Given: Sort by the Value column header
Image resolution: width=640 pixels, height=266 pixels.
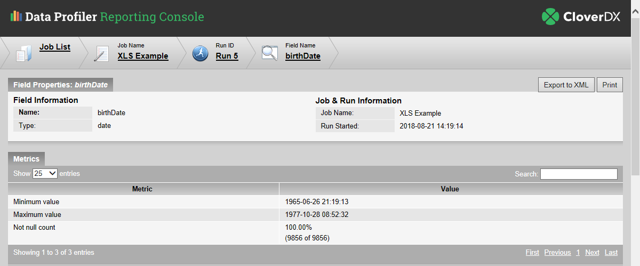Looking at the screenshot, I should 450,189.
